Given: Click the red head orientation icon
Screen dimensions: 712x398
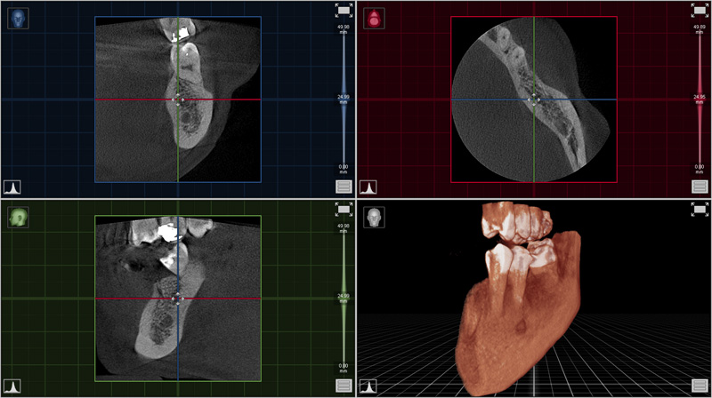Looking at the screenshot, I should click(x=373, y=17).
